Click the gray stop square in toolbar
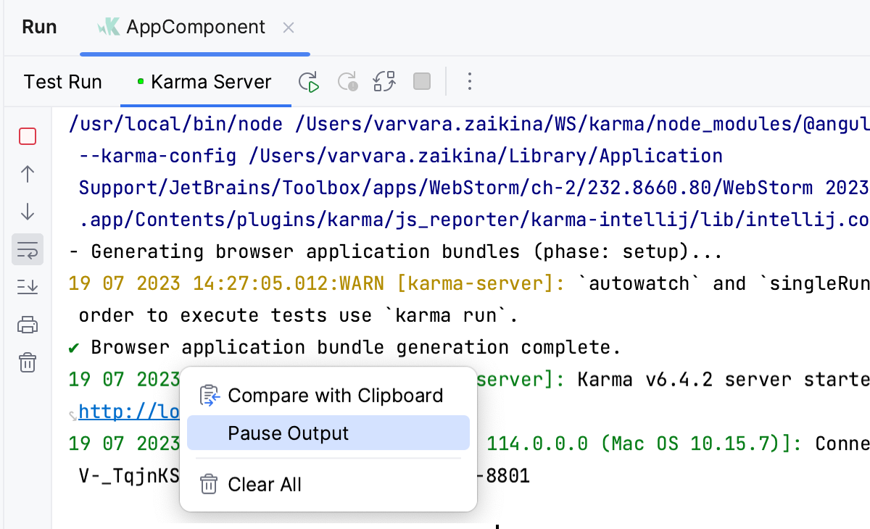This screenshot has height=529, width=870. point(422,82)
